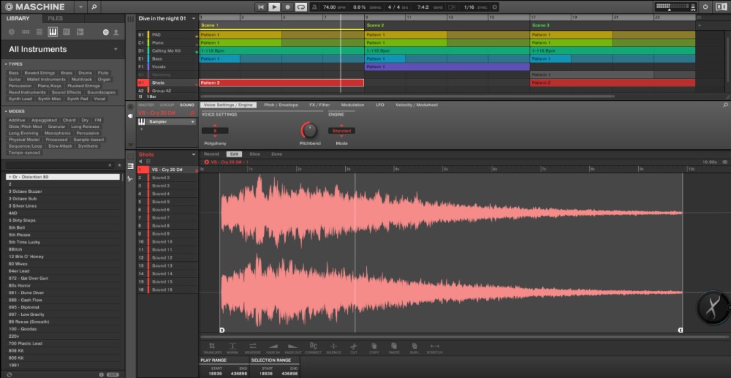The image size is (731, 378).
Task: Change the engine Mode Standard selector
Action: click(x=341, y=131)
